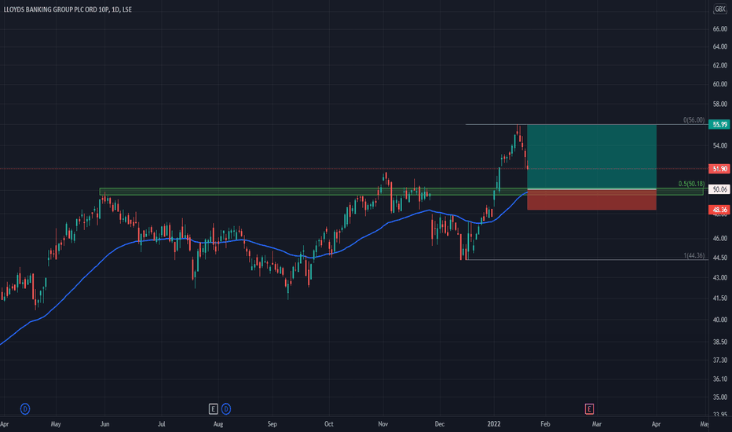
Task: Click the Sep label on the time axis
Action: coord(273,424)
